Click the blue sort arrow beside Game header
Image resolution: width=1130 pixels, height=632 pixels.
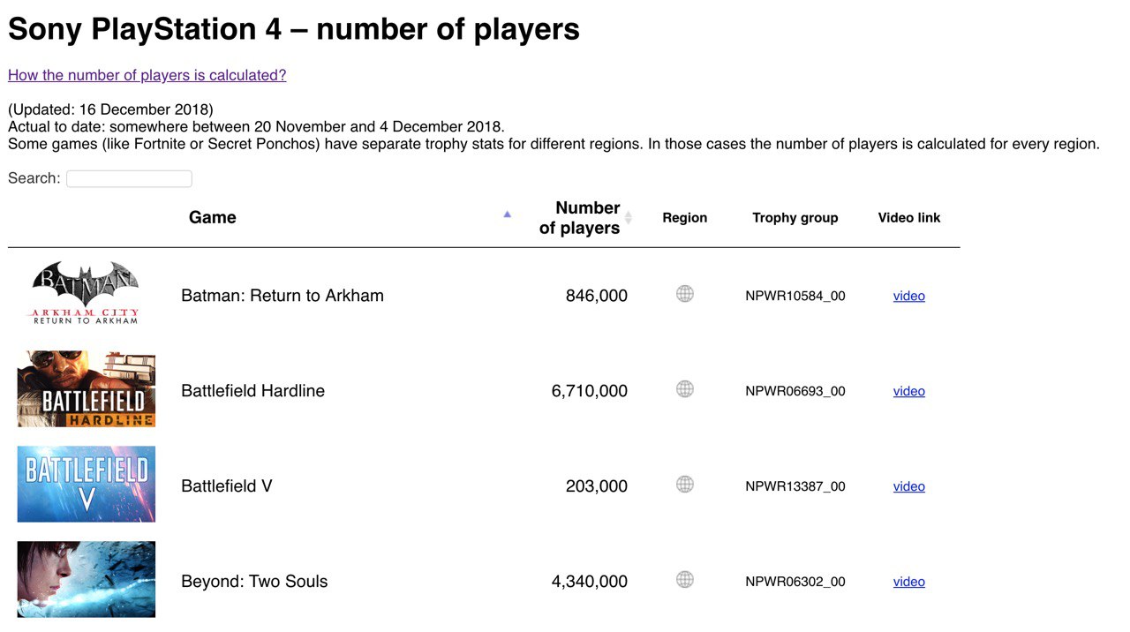[x=507, y=214]
